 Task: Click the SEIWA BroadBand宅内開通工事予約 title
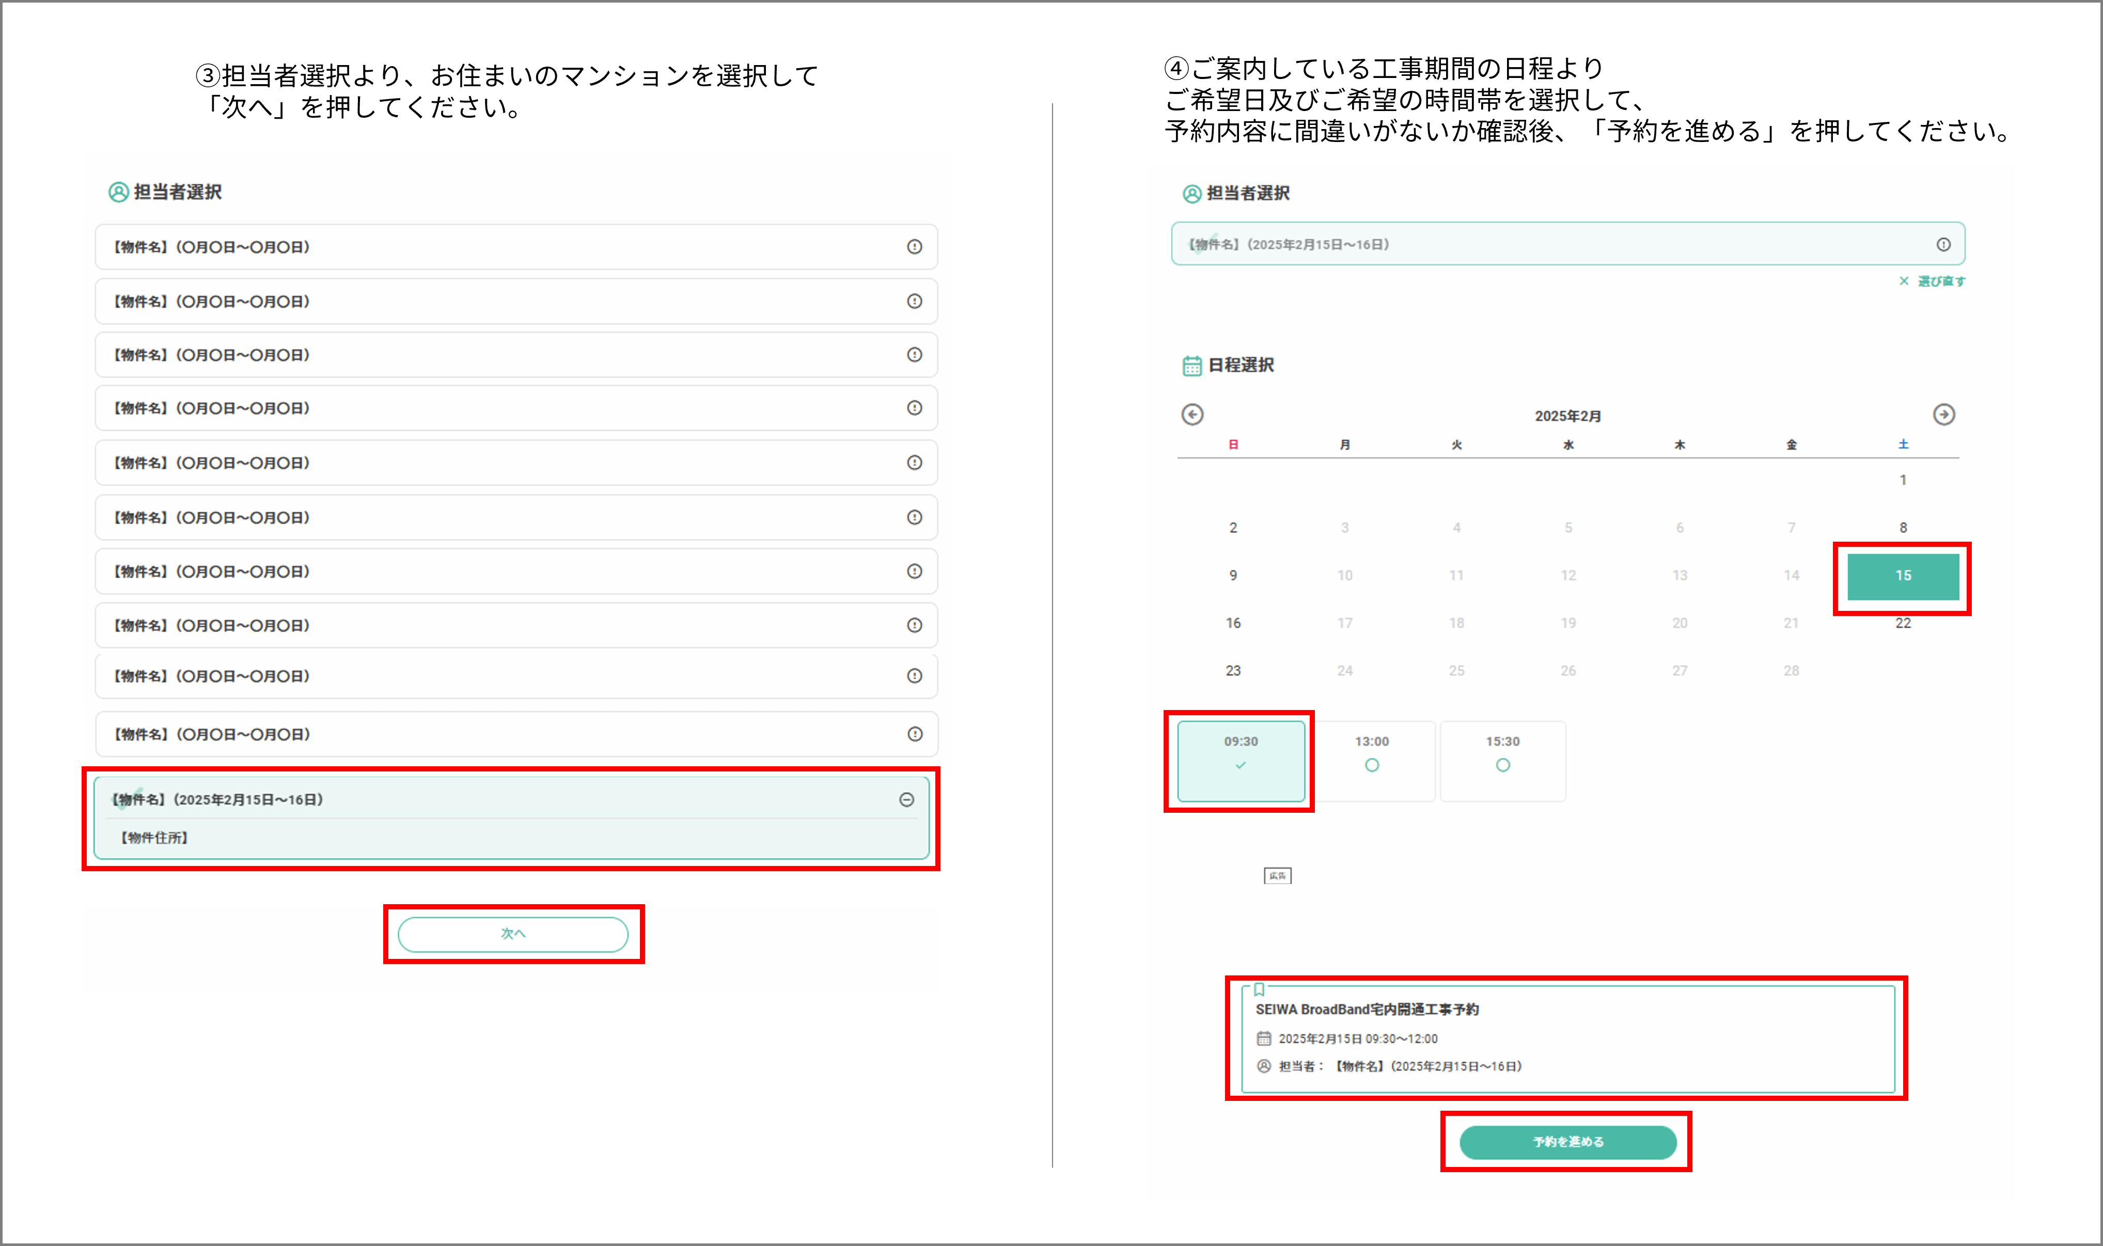coord(1367,1010)
